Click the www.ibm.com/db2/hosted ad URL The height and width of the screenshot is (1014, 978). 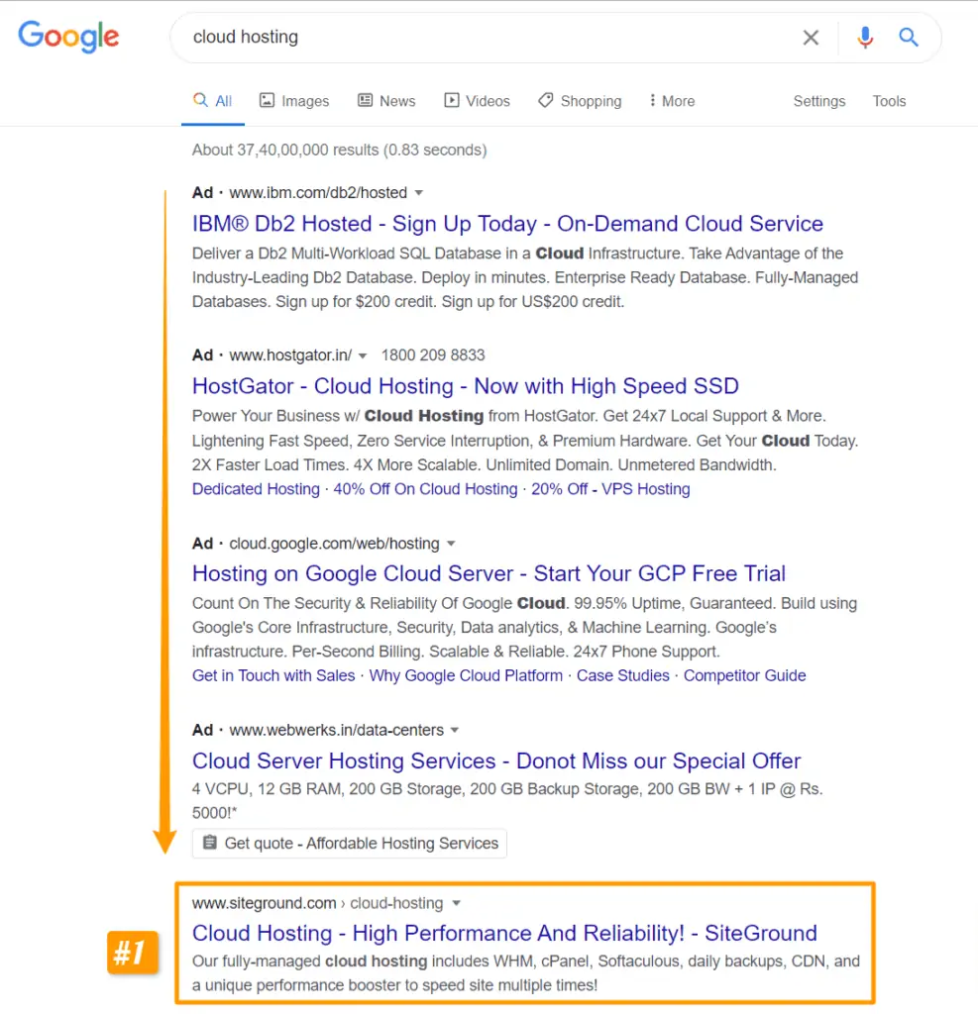(x=318, y=193)
